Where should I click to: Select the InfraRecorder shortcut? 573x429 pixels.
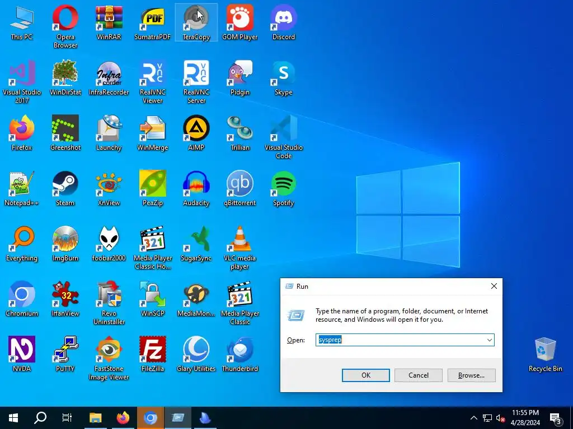pos(109,78)
